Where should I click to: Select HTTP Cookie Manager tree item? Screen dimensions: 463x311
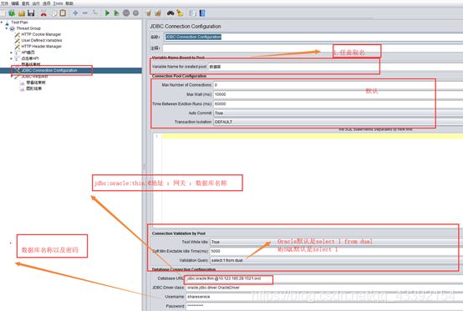coord(41,34)
